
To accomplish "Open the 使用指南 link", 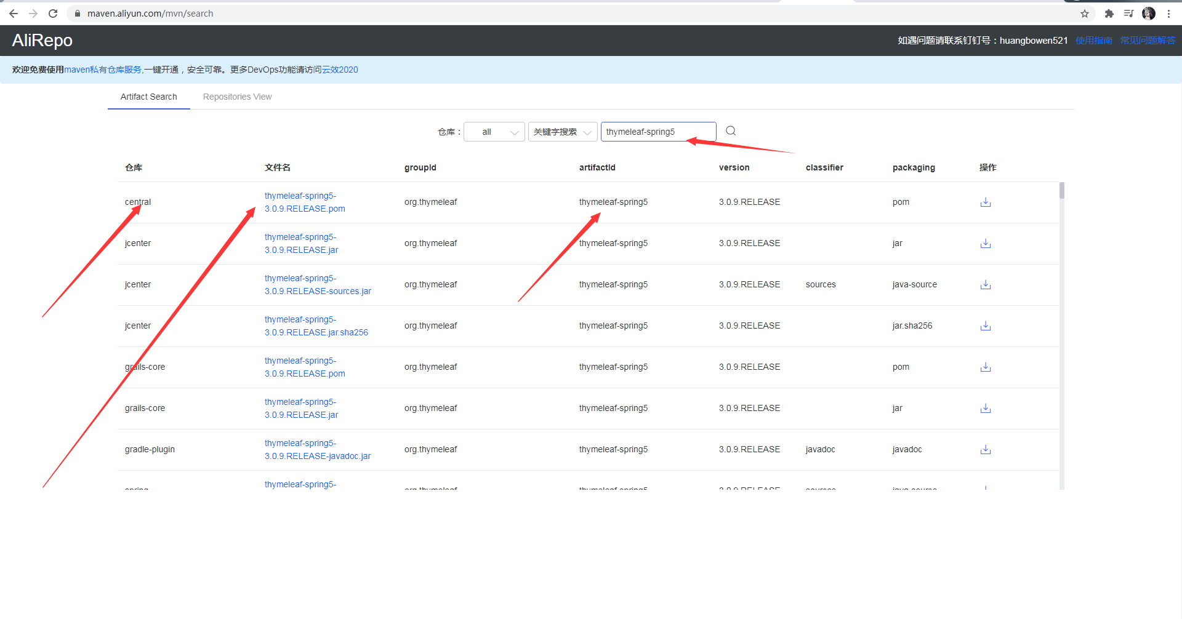I will pyautogui.click(x=1094, y=41).
